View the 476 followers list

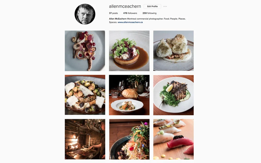point(130,13)
